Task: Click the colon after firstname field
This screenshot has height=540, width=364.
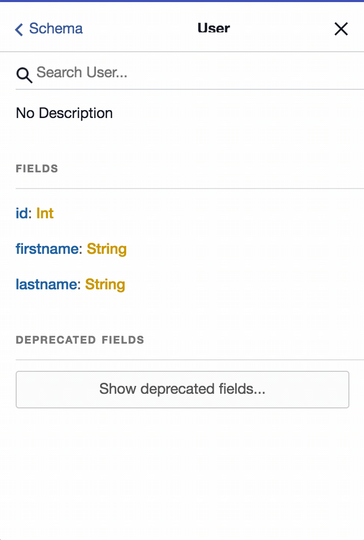Action: [x=80, y=249]
